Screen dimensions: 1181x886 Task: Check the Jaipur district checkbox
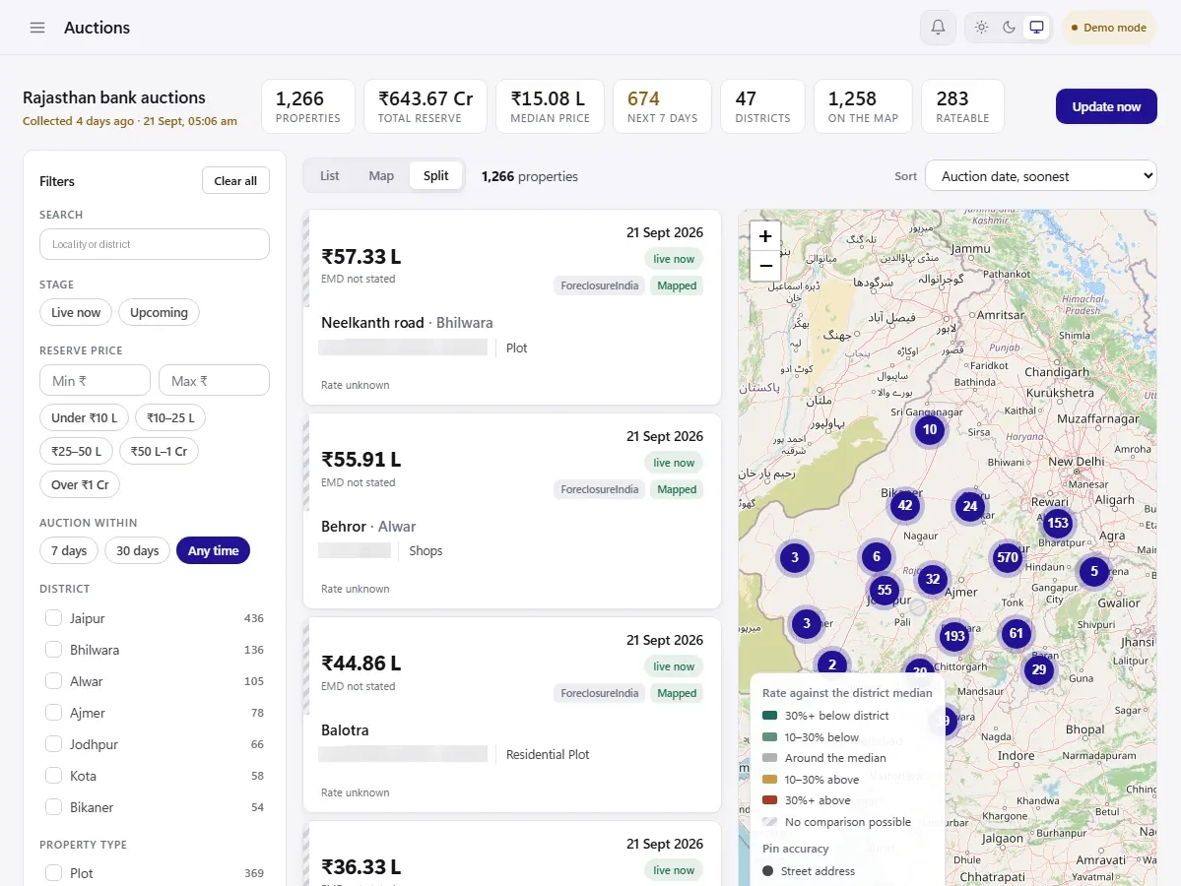53,618
